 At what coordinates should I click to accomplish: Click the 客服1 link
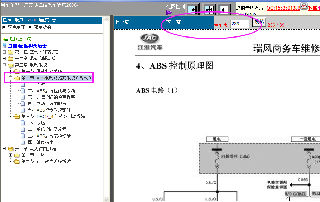314,8
